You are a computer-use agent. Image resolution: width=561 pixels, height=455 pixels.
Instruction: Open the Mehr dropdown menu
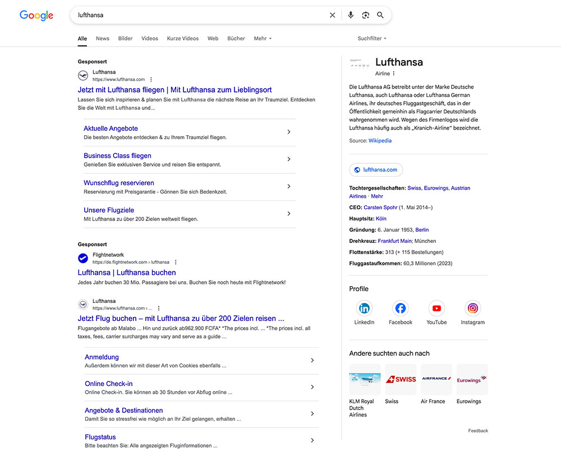click(x=263, y=38)
